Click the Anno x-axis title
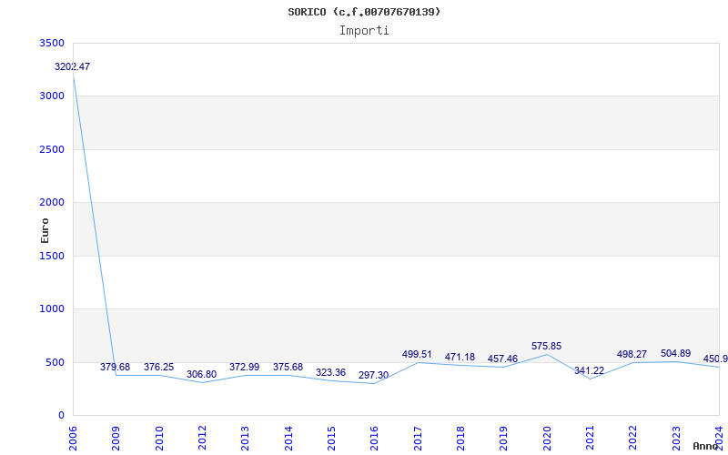Screen dimensions: 728x455 pyautogui.click(x=706, y=446)
